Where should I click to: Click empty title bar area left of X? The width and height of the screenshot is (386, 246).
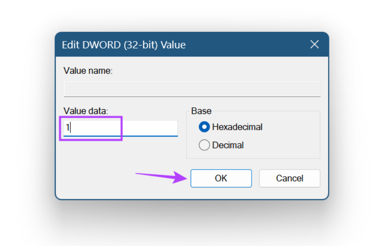248,45
